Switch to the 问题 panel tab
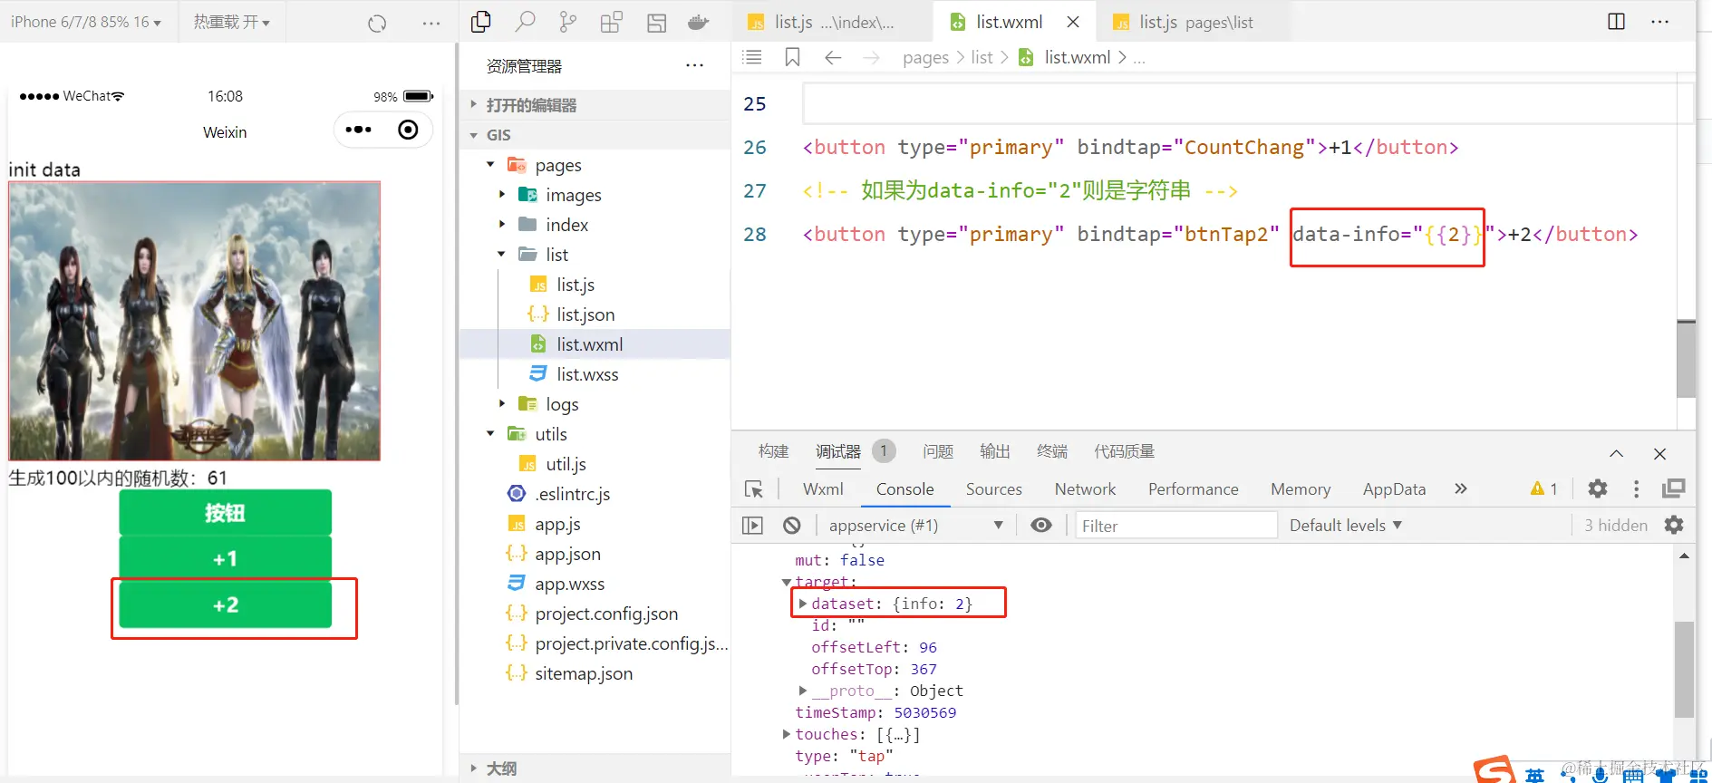 pos(938,451)
